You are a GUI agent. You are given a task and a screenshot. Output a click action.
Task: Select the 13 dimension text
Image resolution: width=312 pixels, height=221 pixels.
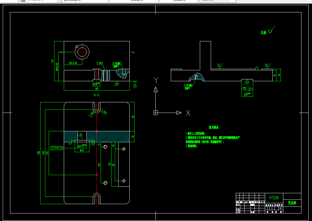click(99, 144)
